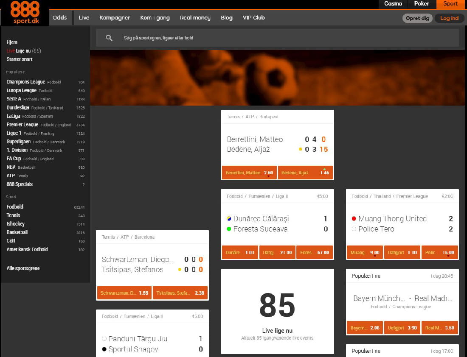This screenshot has width=467, height=357.
Task: Open Real money menu item
Action: [195, 17]
